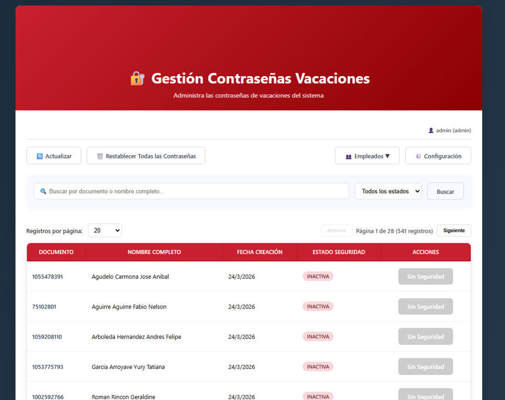The width and height of the screenshot is (505, 400).
Task: Click the Actualizar button
Action: [54, 156]
